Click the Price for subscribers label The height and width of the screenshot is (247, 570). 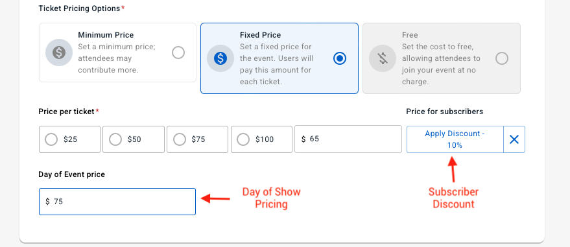coord(445,112)
